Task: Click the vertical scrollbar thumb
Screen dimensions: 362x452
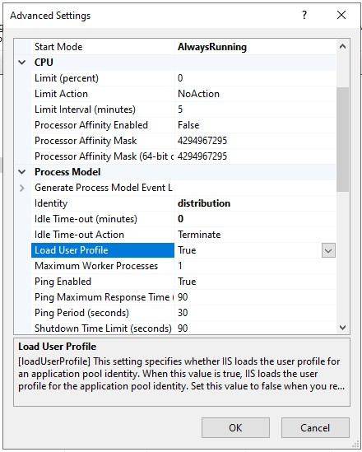Action: [x=342, y=139]
